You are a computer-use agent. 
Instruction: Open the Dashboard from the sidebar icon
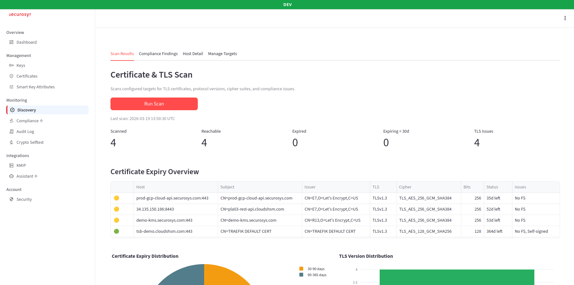[x=11, y=42]
